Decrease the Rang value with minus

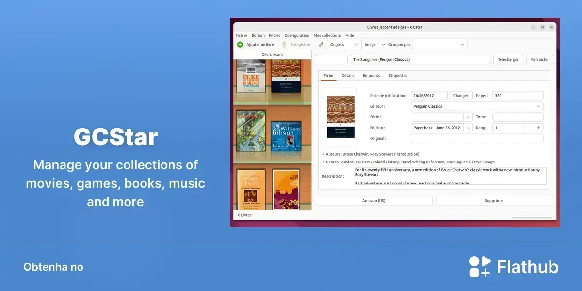pyautogui.click(x=529, y=128)
